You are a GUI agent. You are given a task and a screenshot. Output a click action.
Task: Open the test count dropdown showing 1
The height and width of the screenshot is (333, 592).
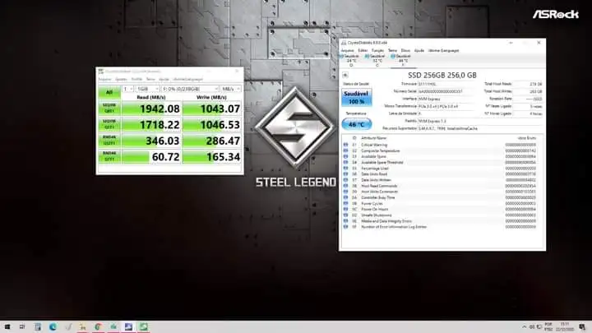point(128,89)
